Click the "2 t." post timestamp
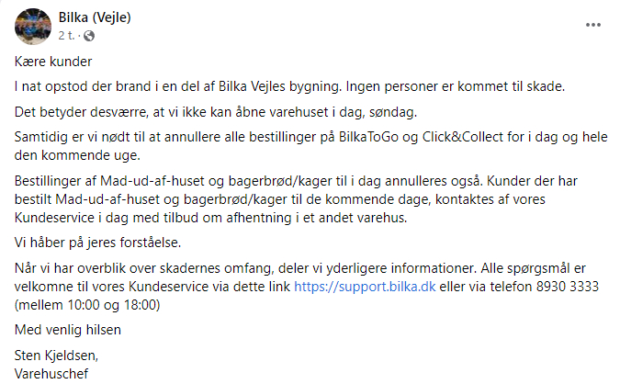620x384 pixels. point(66,36)
